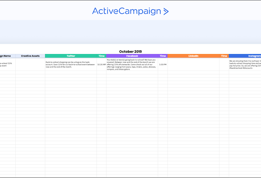The width and height of the screenshot is (261, 178).
Task: Click the orange Time header beside LinkedIn
Action: pyautogui.click(x=224, y=56)
